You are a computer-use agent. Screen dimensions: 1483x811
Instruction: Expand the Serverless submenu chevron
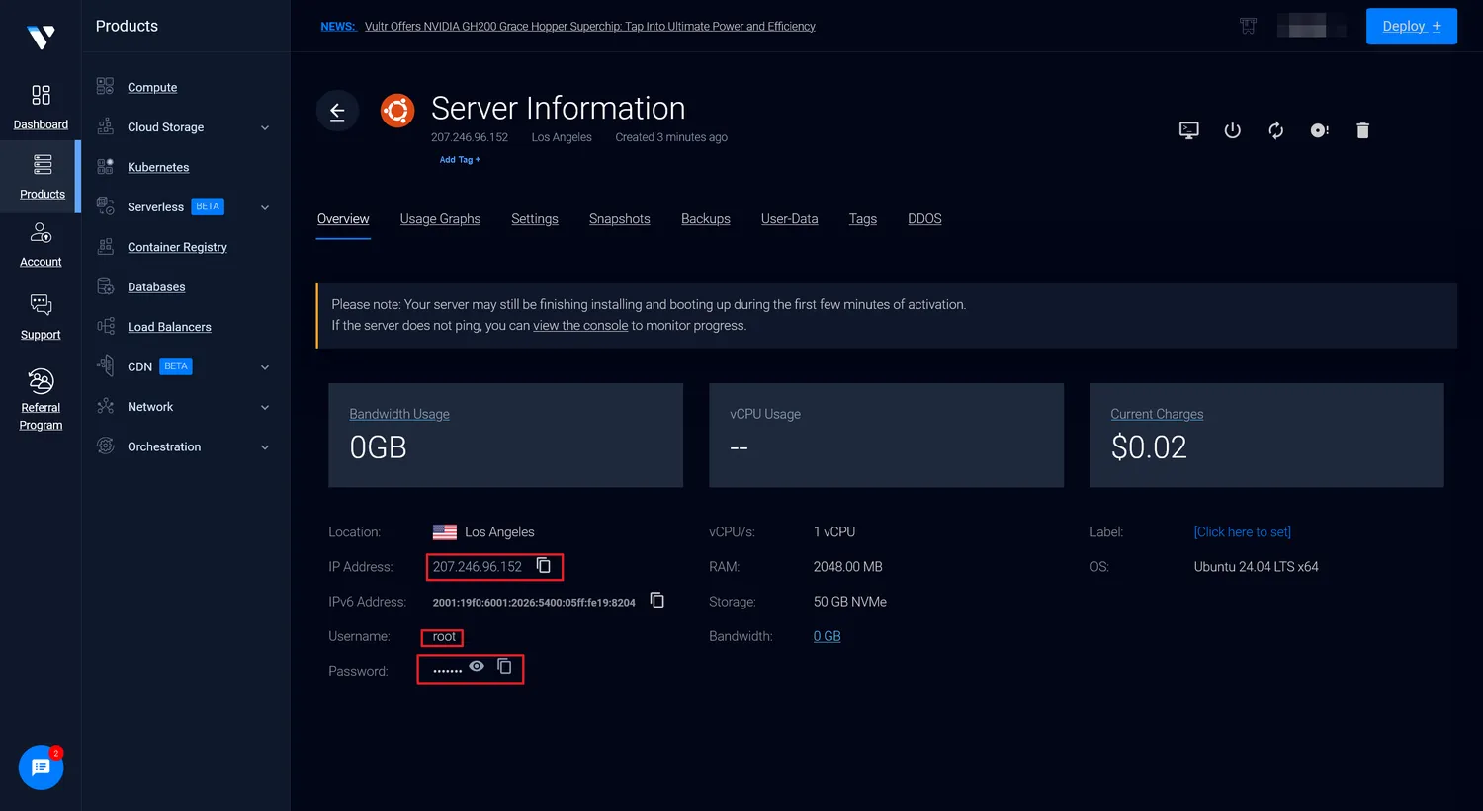point(265,207)
